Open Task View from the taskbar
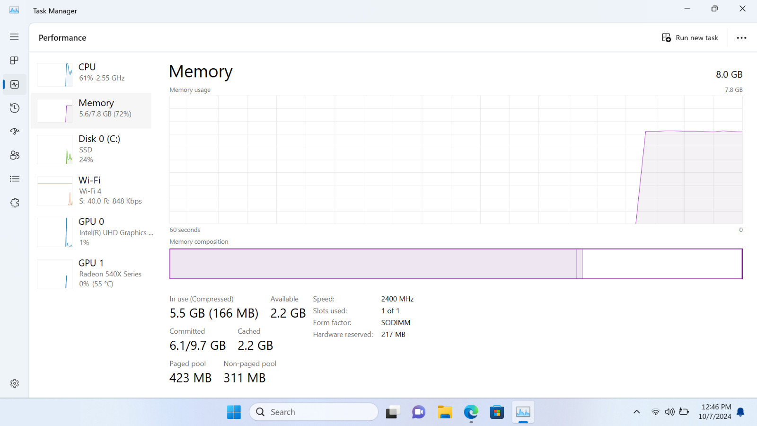The image size is (757, 426). click(x=392, y=412)
